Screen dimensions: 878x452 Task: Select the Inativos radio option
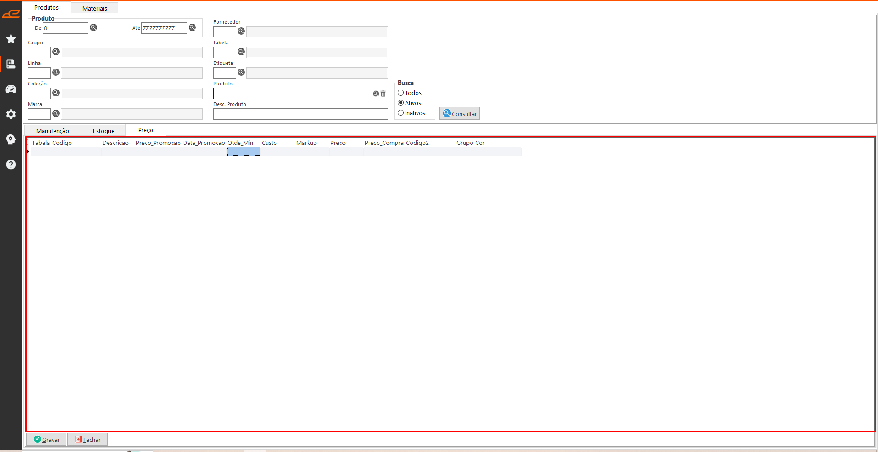tap(401, 113)
